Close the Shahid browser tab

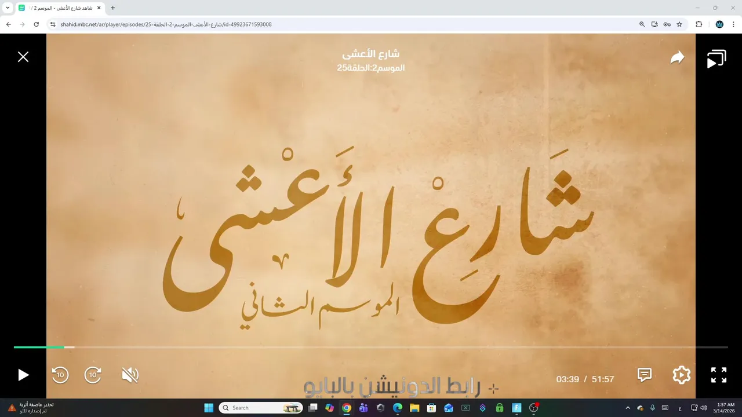[x=99, y=8]
